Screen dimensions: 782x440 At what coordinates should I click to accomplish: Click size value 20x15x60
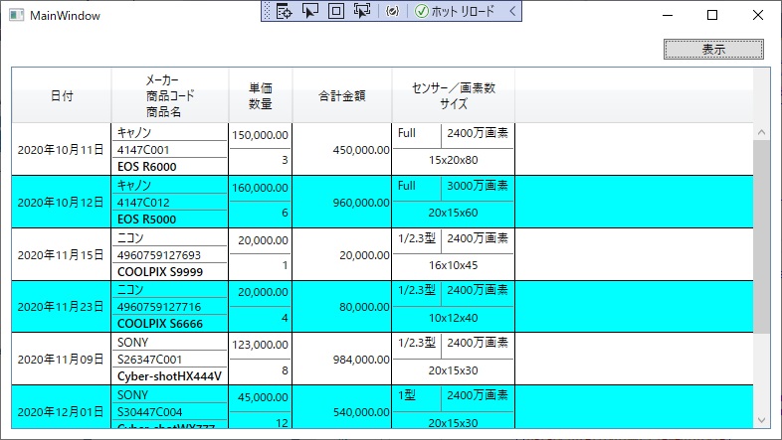point(453,213)
